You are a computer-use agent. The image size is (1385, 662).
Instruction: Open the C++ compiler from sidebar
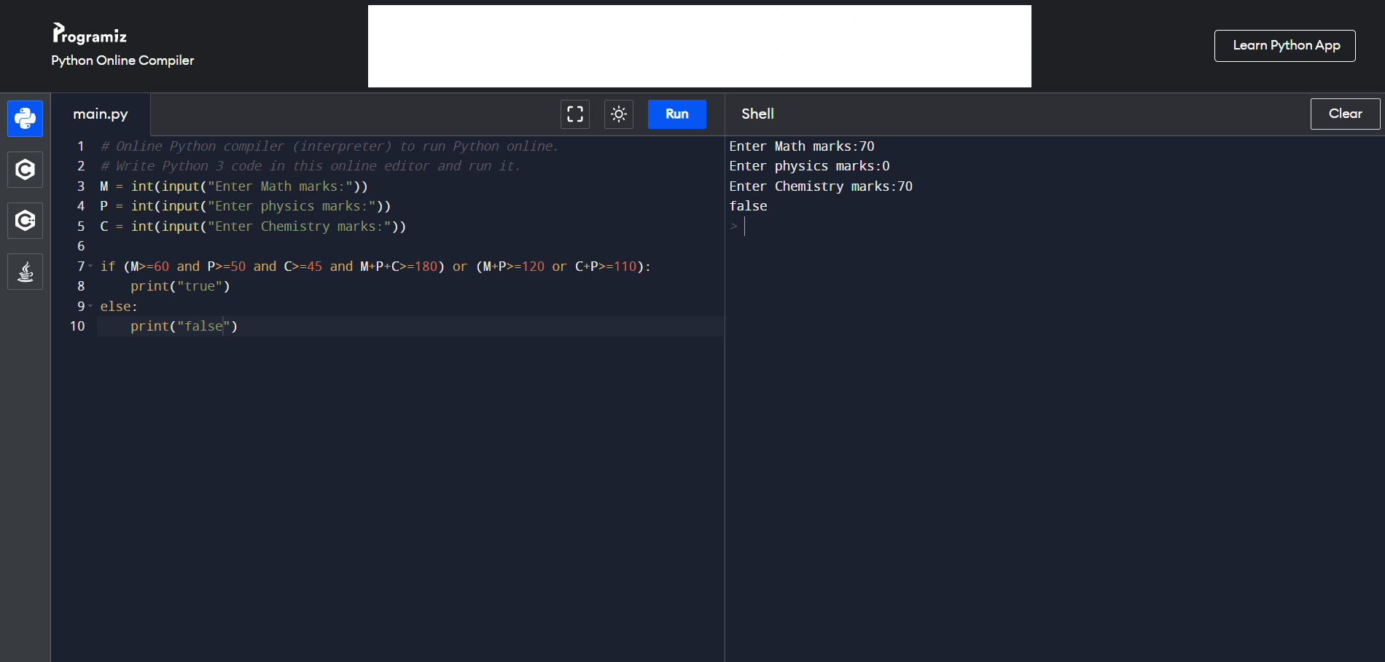(x=25, y=221)
